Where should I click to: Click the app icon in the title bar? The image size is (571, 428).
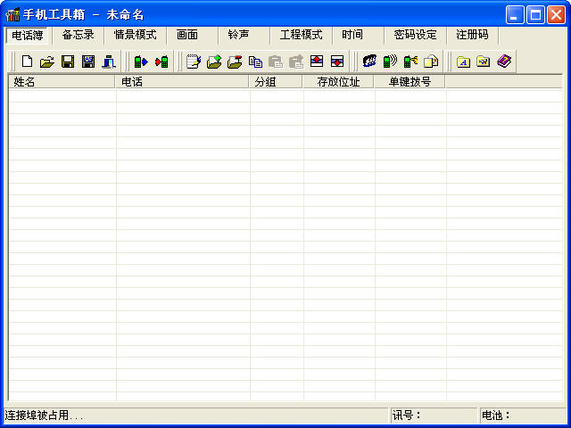12,14
